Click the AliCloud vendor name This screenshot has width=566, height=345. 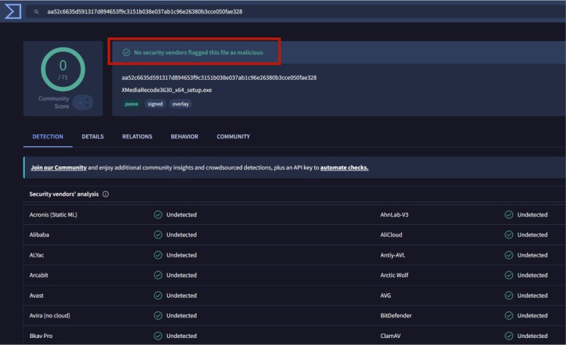click(x=391, y=235)
